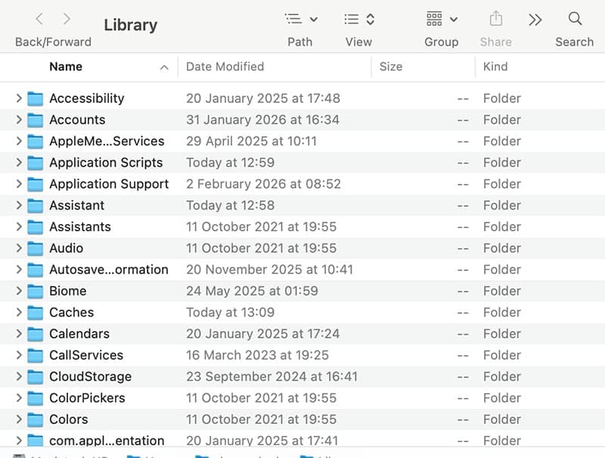Click the Accounts folder icon
Viewport: 605px width, 458px height.
[x=35, y=120]
